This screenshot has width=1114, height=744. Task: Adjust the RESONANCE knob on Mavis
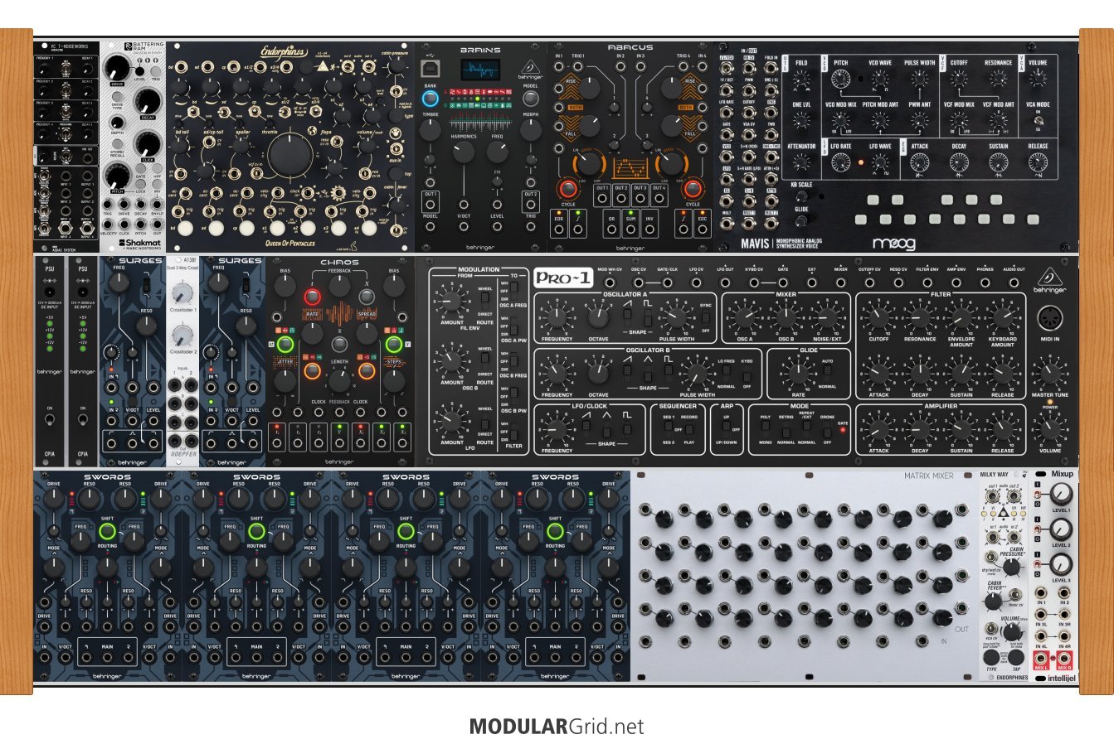pos(998,80)
